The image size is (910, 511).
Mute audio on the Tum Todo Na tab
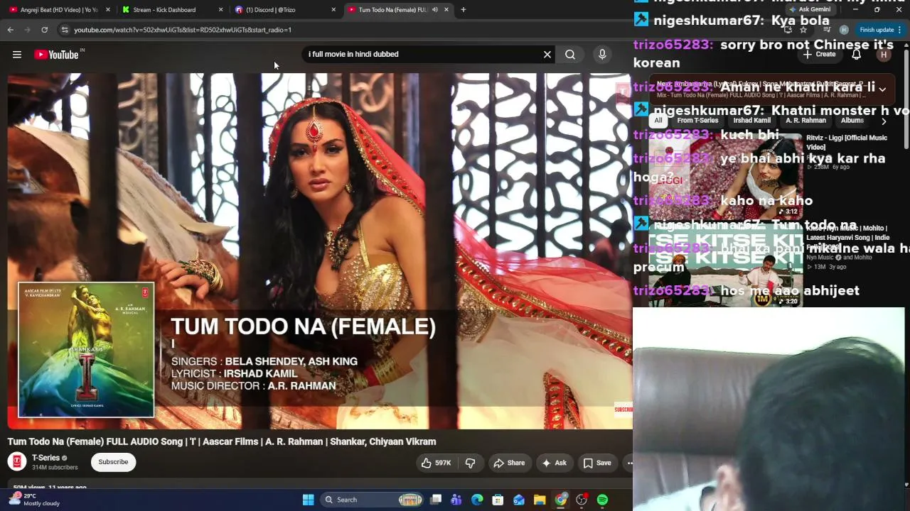tap(434, 10)
